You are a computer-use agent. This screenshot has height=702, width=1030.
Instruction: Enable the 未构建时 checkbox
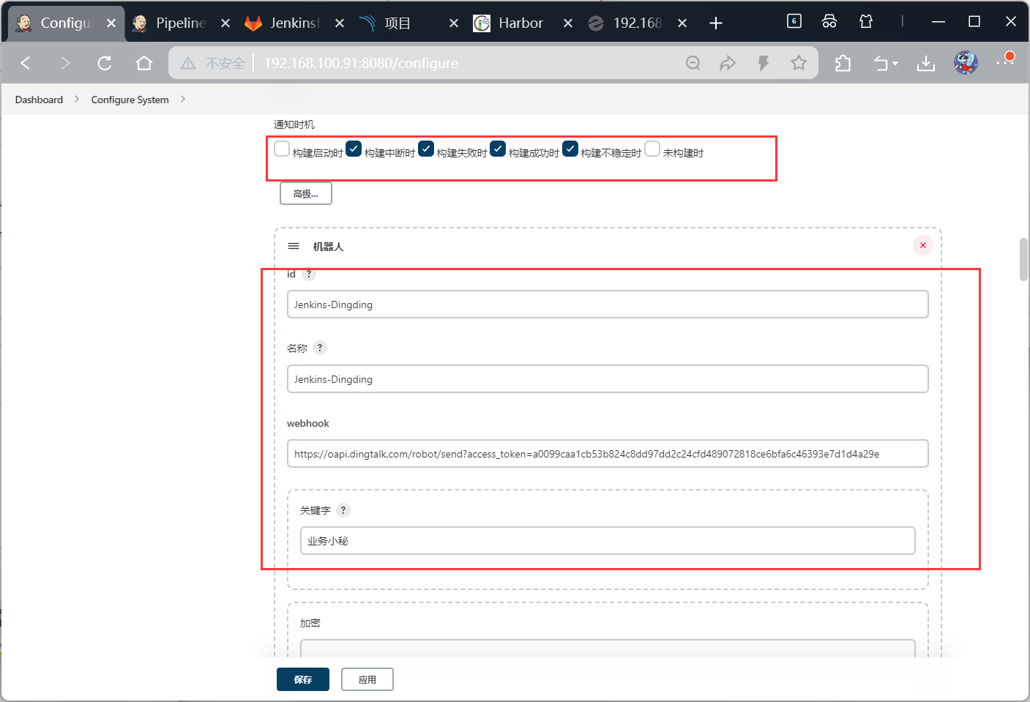(x=652, y=149)
